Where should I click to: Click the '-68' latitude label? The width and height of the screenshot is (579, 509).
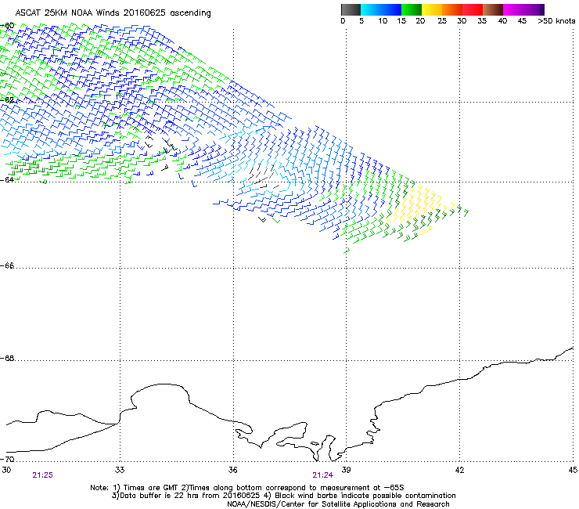pyautogui.click(x=8, y=359)
